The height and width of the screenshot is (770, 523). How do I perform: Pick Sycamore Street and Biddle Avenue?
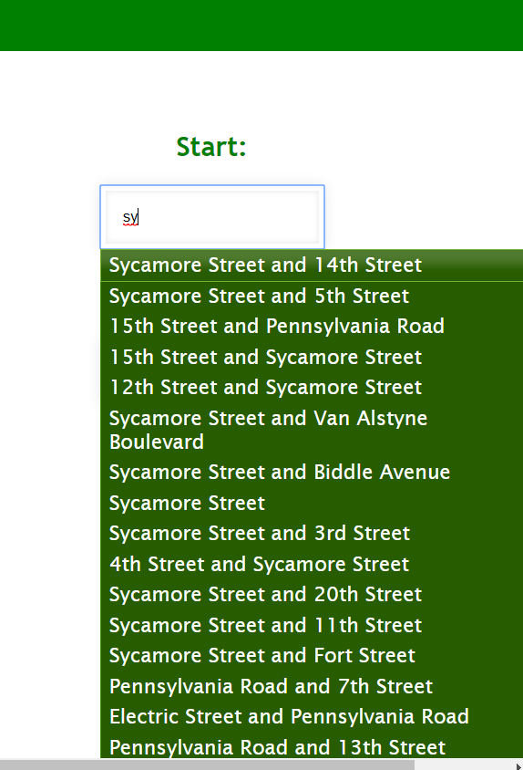point(312,473)
